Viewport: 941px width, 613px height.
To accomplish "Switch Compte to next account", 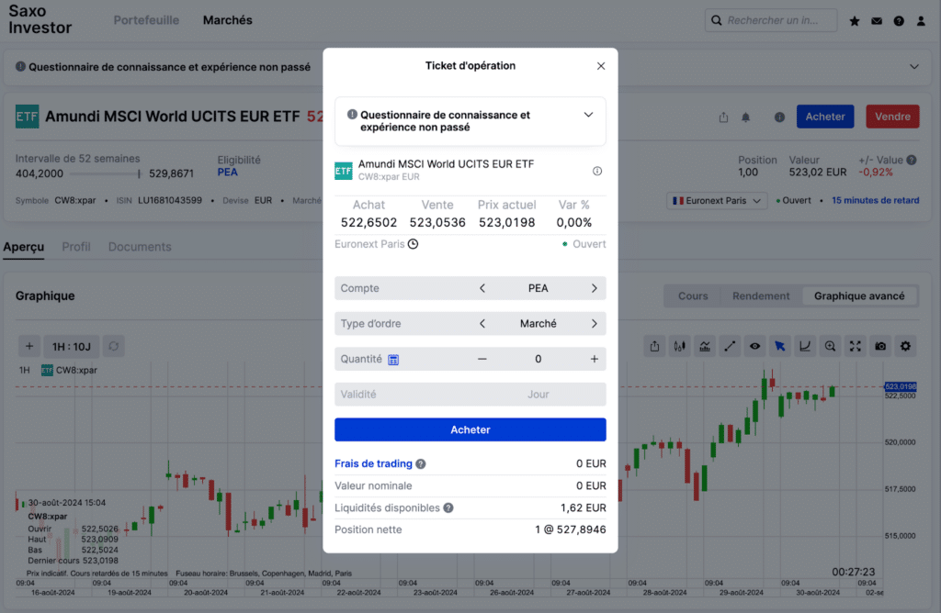I will (x=595, y=288).
